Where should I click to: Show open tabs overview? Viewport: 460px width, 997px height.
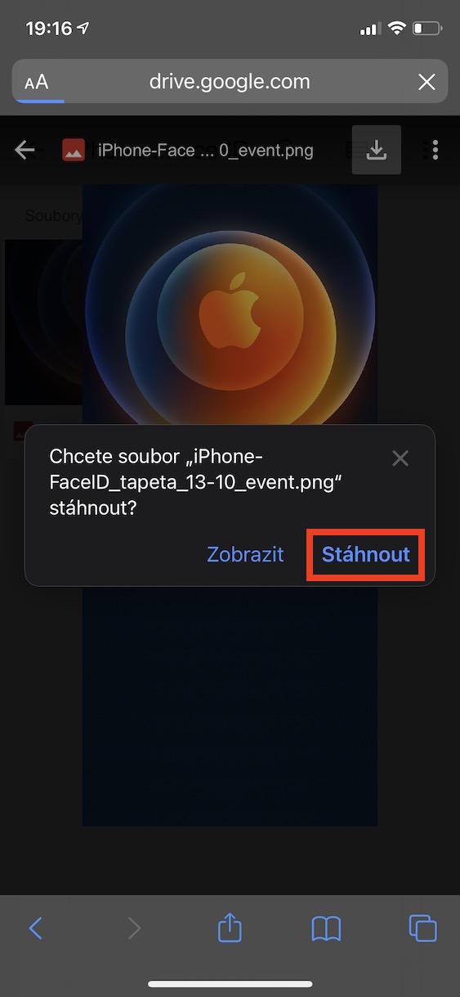pyautogui.click(x=423, y=927)
